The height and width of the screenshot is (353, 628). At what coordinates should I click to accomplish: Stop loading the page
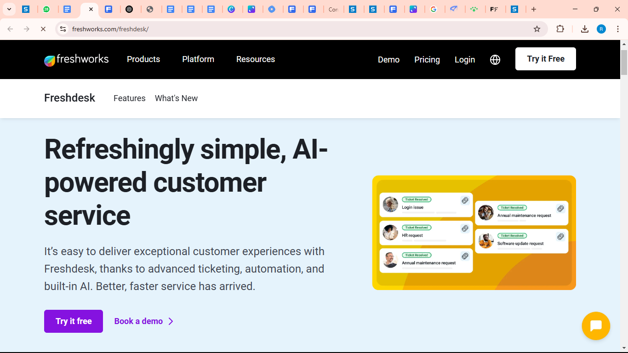pyautogui.click(x=43, y=29)
